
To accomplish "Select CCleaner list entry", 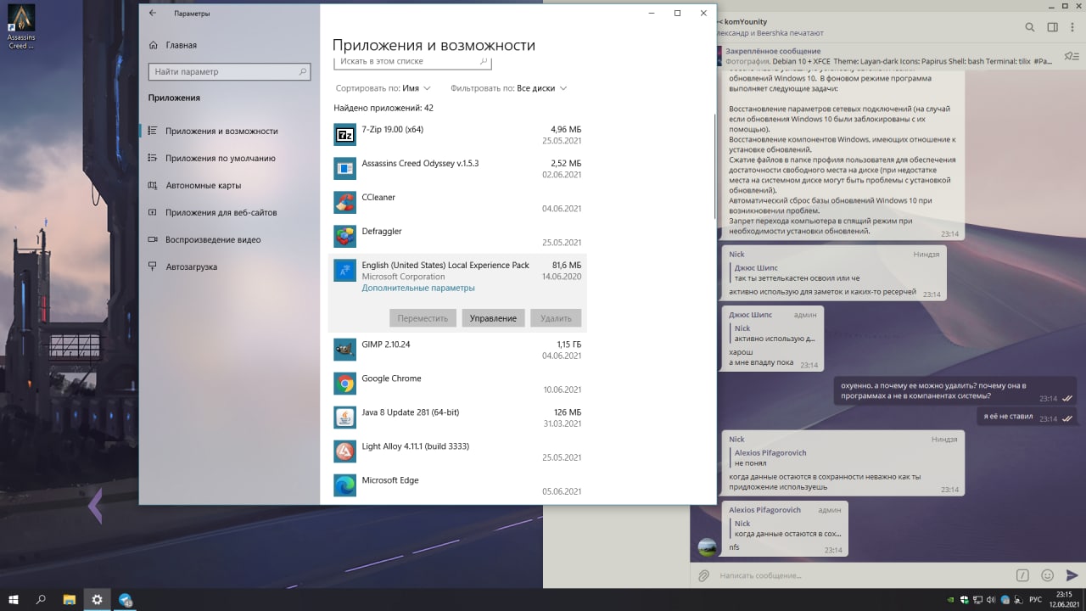I will pos(457,204).
